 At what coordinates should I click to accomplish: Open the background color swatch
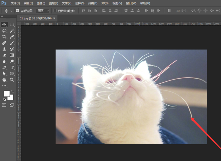11,98
